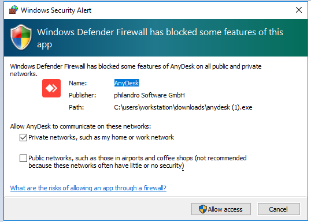Viewport: 311px width, 222px height.
Task: Click the firewall brick-wall icon in title bar
Action: point(13,10)
